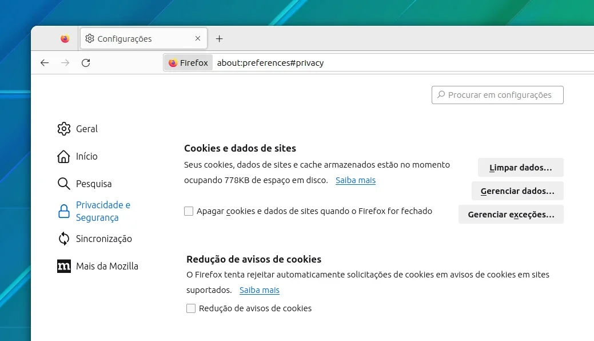Close the Configurações tab
Image resolution: width=594 pixels, height=341 pixels.
coord(198,38)
